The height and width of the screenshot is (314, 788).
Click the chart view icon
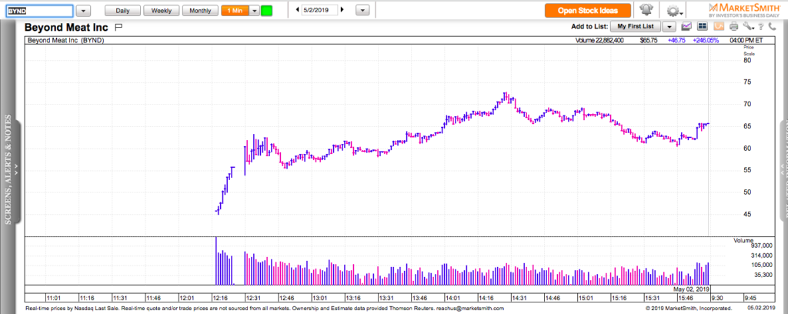coord(686,26)
